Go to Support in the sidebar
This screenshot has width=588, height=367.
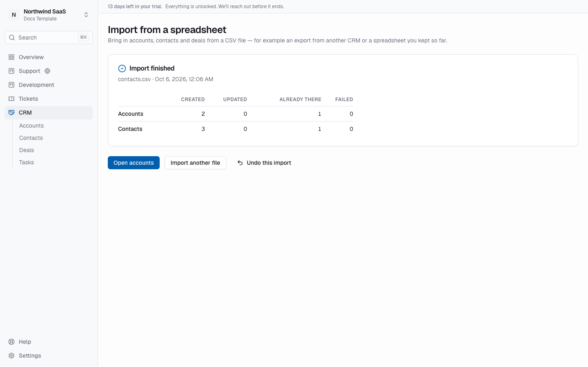[x=49, y=71]
